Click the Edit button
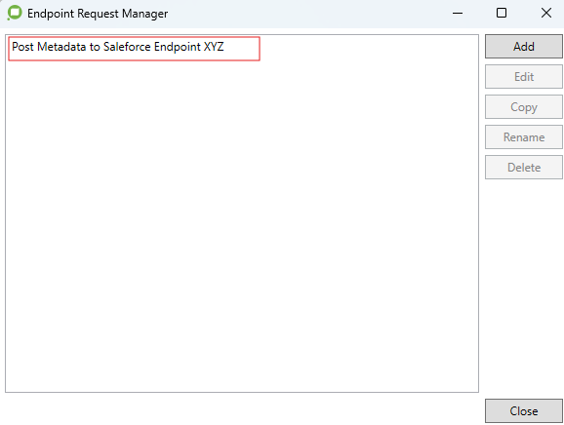 [x=524, y=77]
